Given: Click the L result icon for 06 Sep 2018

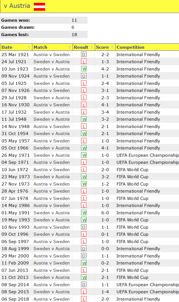Looking at the screenshot, I should click(84, 299).
